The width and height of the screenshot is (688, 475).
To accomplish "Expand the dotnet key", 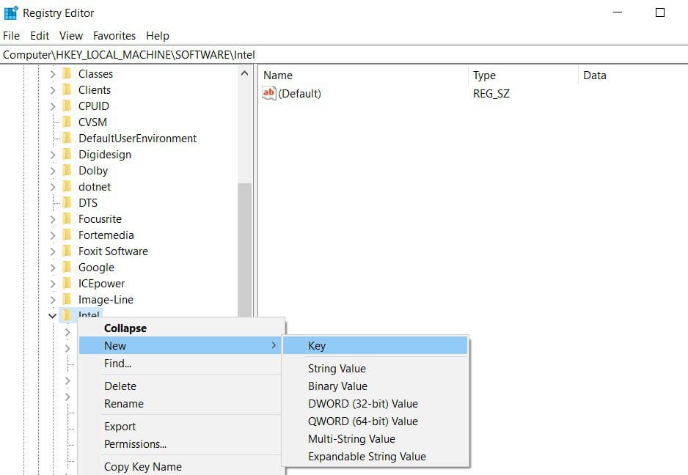I will tap(53, 187).
